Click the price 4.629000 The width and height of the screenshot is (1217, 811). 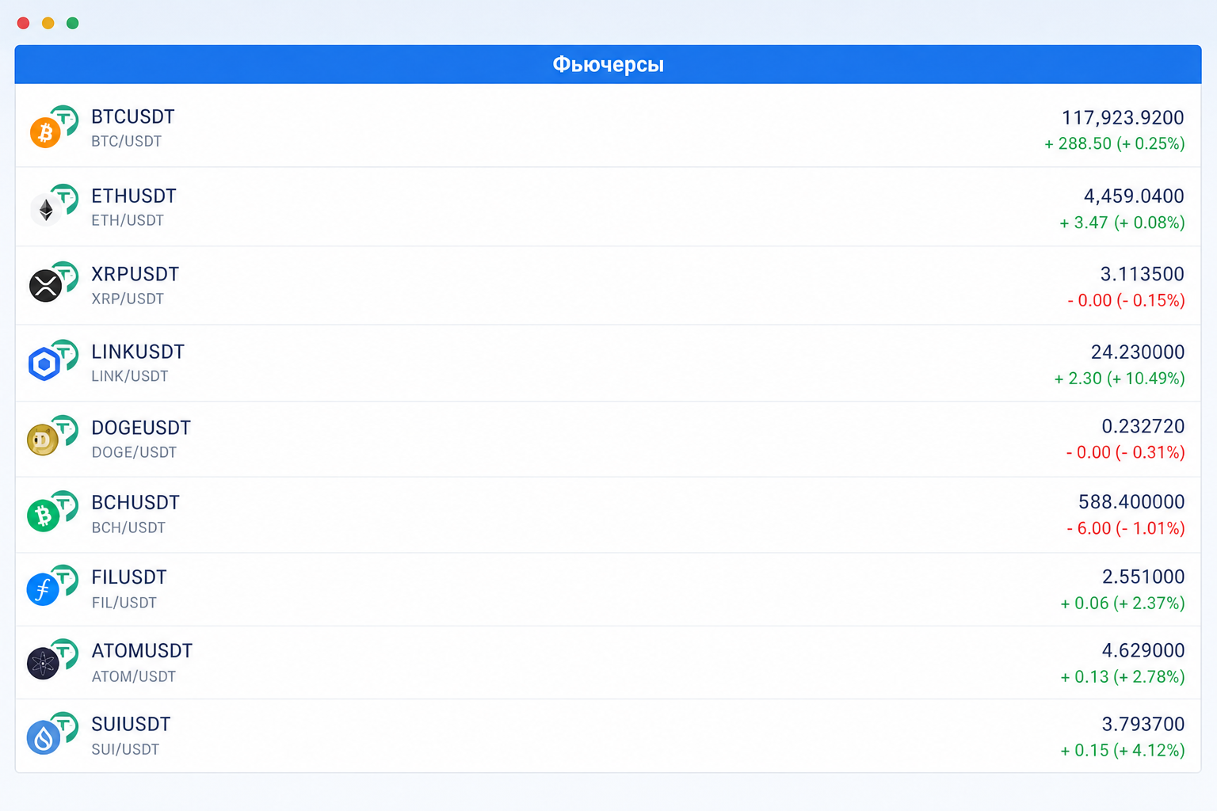tap(1143, 650)
